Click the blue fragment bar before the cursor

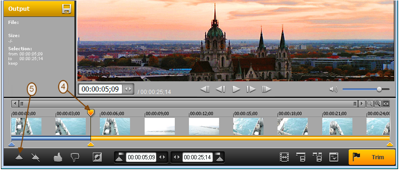(51, 138)
